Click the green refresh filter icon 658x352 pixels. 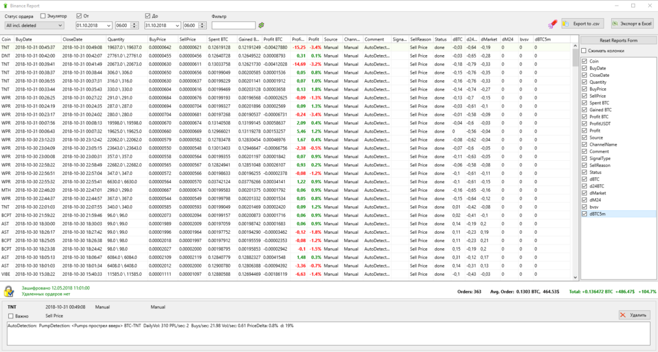tap(261, 25)
